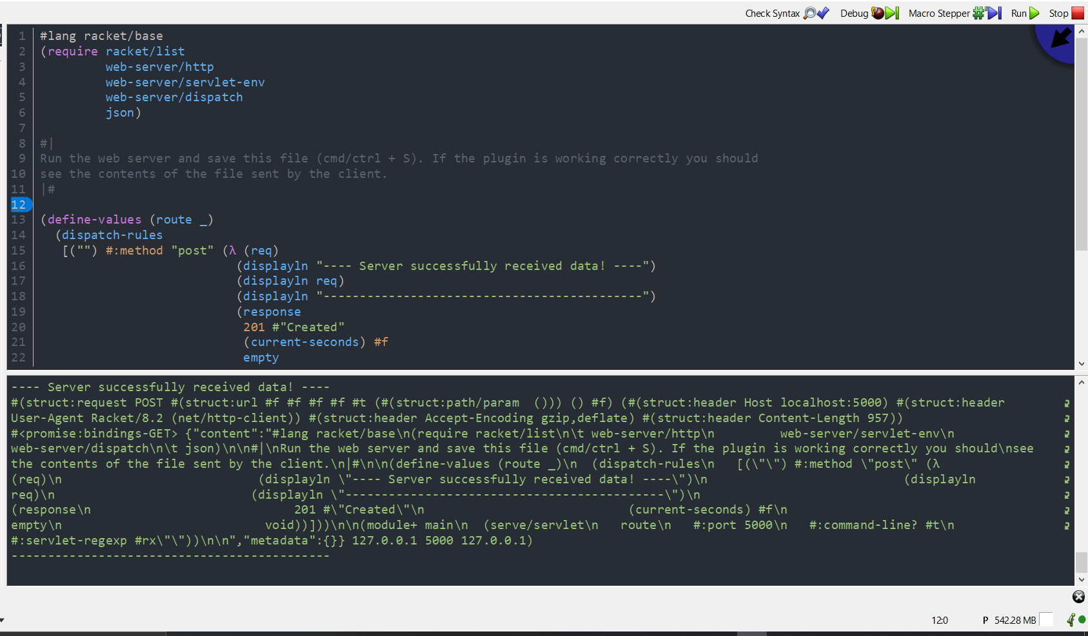Viewport: 1088px width, 636px height.
Task: Click the Debug bomb icon
Action: [x=877, y=13]
